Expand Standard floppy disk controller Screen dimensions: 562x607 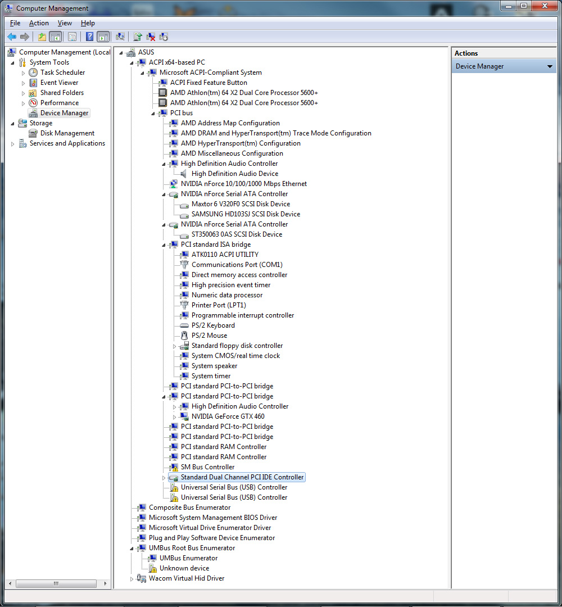tap(175, 346)
